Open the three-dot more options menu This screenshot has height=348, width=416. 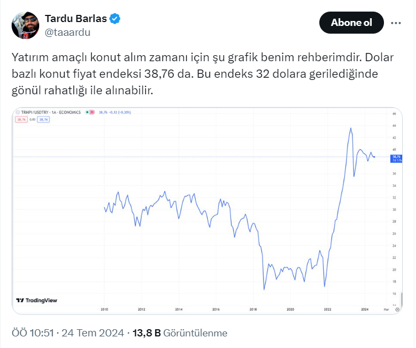(396, 23)
